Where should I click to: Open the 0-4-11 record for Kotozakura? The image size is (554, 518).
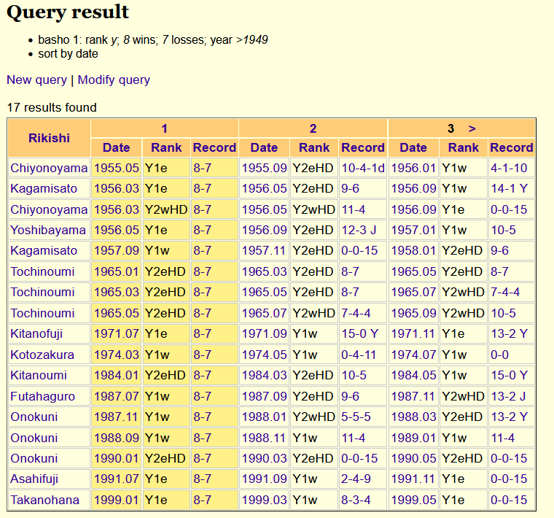(x=359, y=355)
